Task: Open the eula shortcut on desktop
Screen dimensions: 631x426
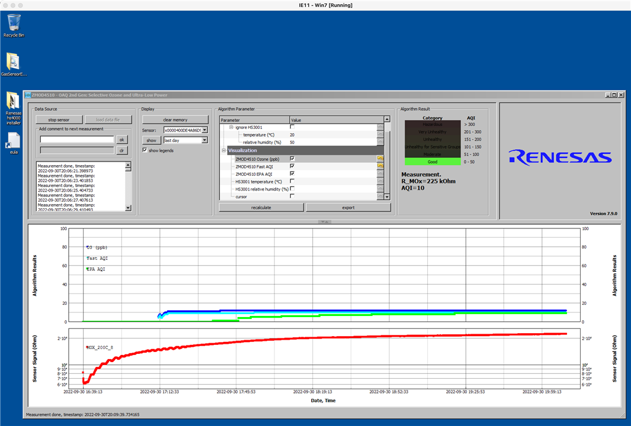Action: coord(14,143)
